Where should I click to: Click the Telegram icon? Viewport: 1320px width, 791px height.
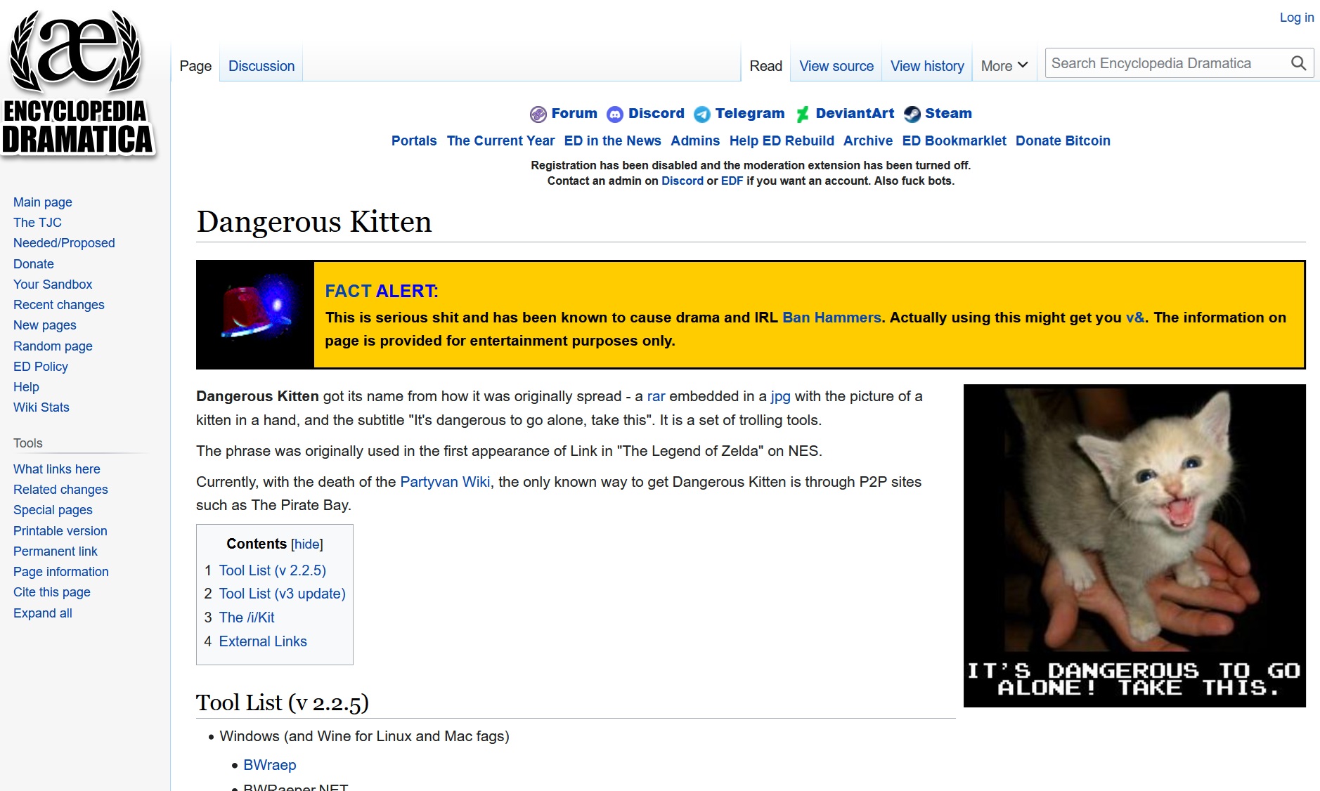click(702, 114)
